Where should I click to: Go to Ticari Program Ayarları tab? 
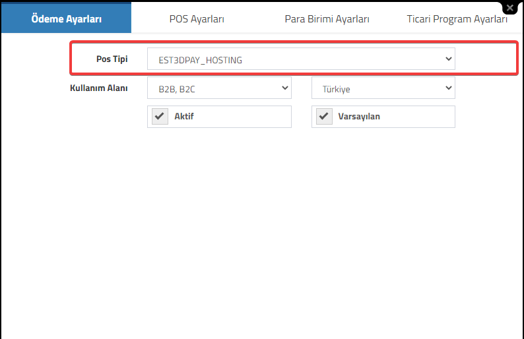pyautogui.click(x=457, y=18)
